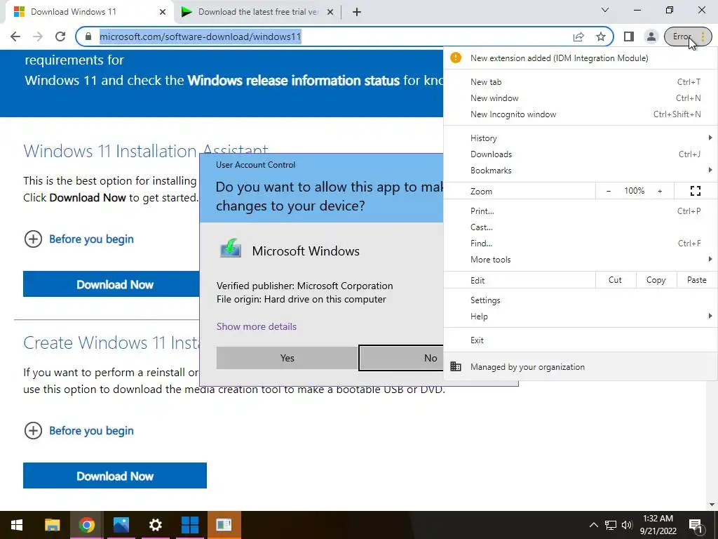Image resolution: width=718 pixels, height=539 pixels.
Task: Select Cast... in Chrome menu
Action: pos(580,227)
